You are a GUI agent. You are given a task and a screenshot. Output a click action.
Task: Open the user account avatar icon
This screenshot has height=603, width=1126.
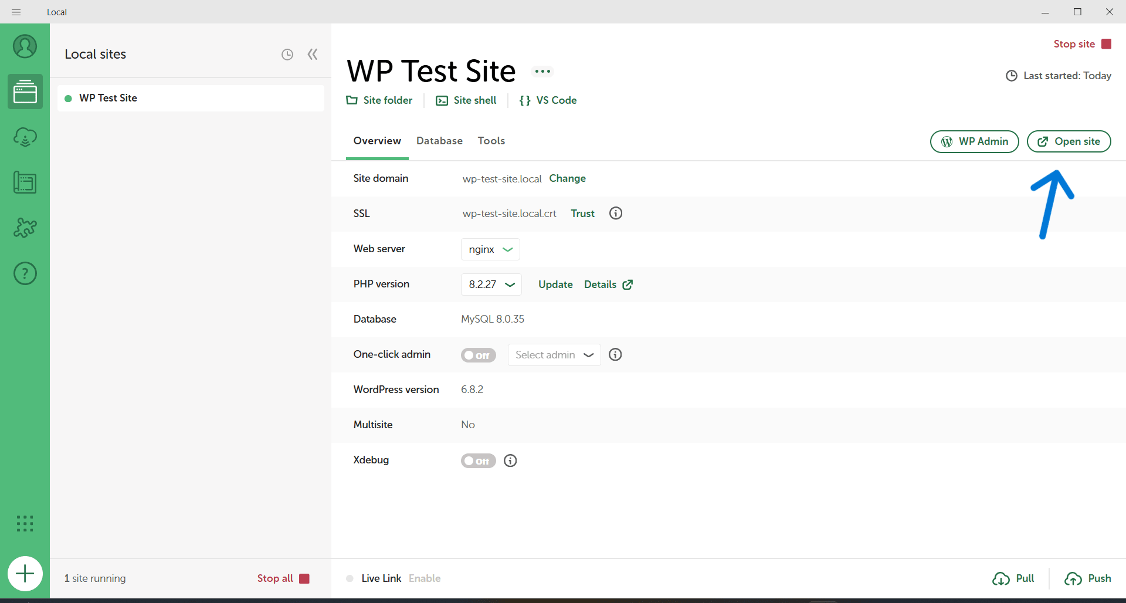tap(25, 46)
